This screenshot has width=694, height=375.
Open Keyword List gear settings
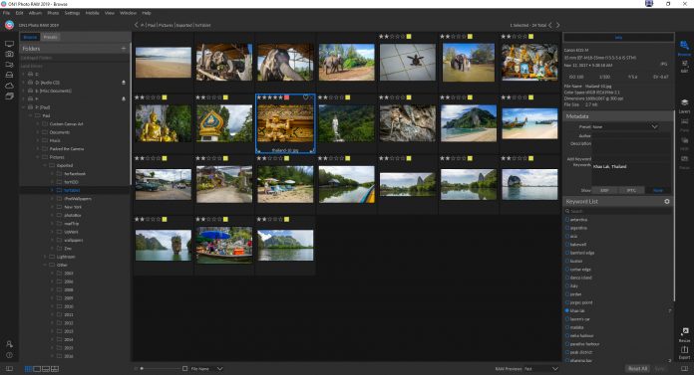pos(666,201)
